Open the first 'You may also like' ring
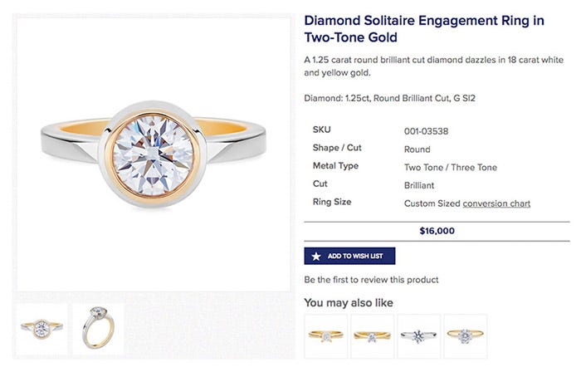This screenshot has width=581, height=372. pos(326,335)
